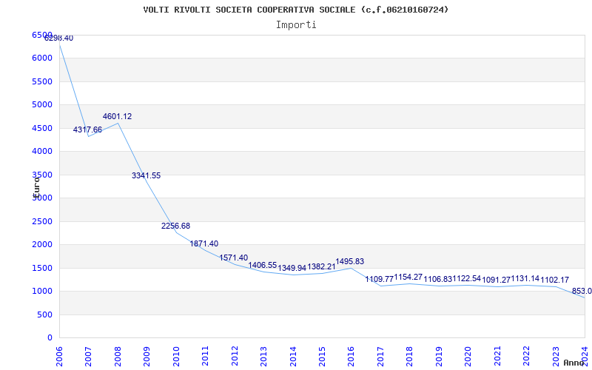This screenshot has width=592, height=370.
Task: Select the data label 1109.77
Action: coord(380,280)
